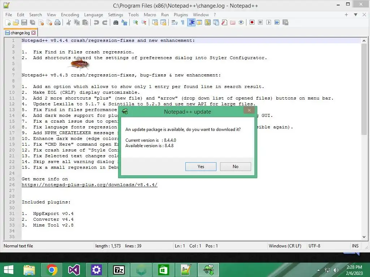This screenshot has height=277, width=370.
Task: Open the Language menu
Action: (94, 14)
